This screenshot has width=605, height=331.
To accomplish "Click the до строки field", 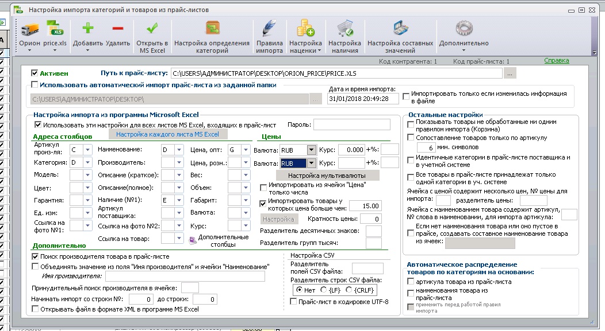I will [205, 299].
